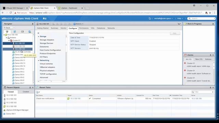Click the Navigator Back button

tap(7, 28)
